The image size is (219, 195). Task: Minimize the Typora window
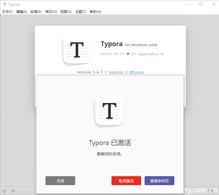188,4
